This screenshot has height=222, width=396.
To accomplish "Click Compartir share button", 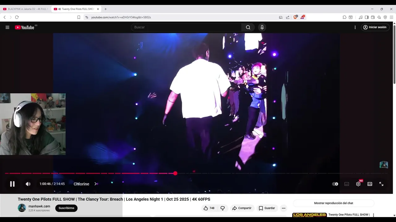I will coord(242,208).
